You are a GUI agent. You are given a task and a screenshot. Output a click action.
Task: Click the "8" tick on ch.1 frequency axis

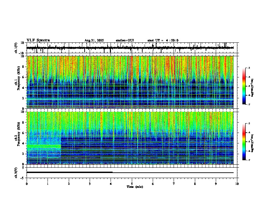pyautogui.click(x=23, y=67)
